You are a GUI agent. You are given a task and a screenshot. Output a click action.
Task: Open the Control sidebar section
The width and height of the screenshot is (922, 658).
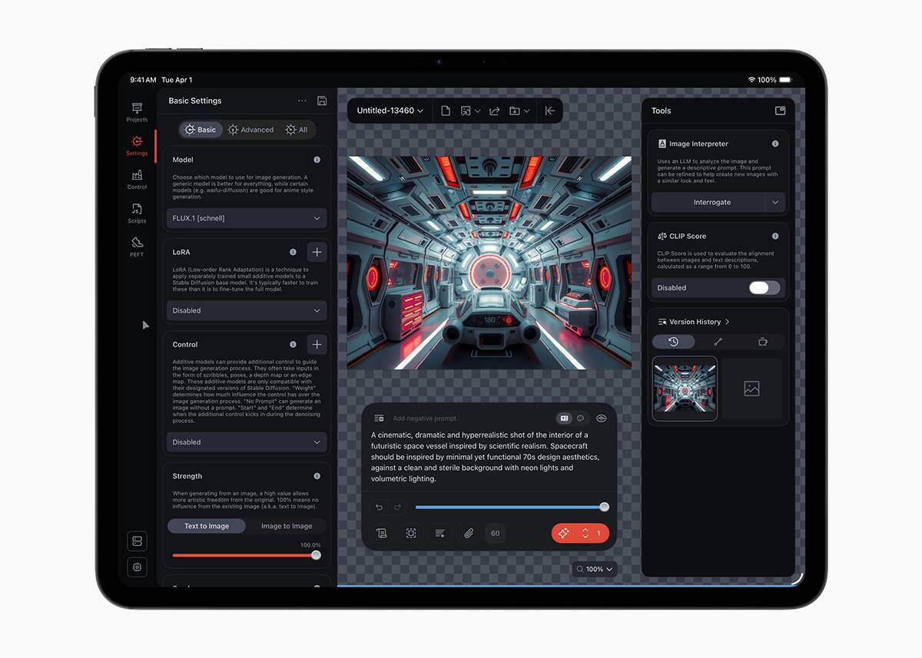point(137,179)
